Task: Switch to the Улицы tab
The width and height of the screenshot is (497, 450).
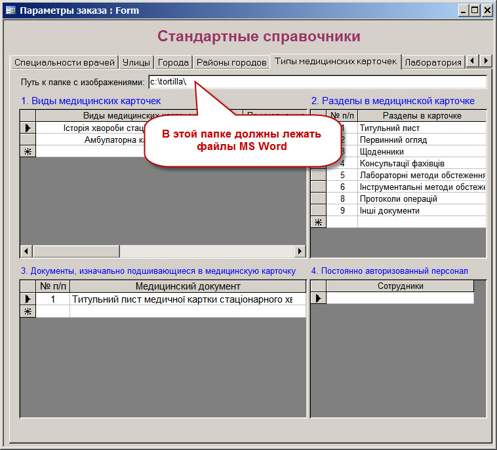Action: (136, 62)
